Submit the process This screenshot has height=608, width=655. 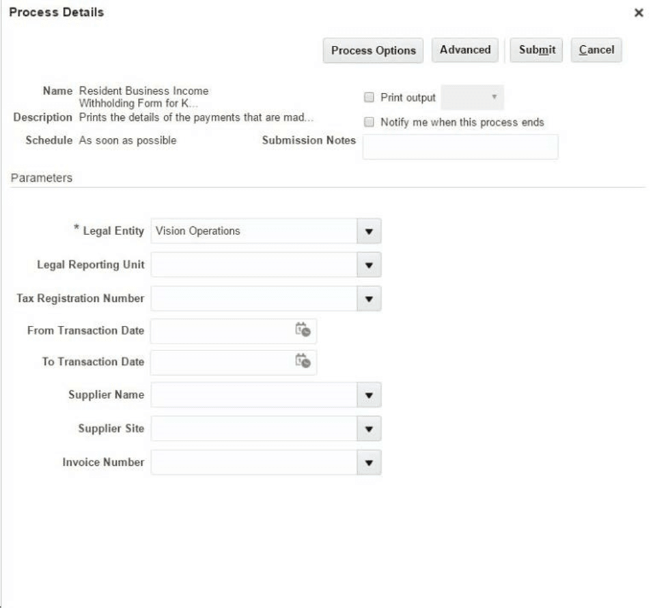tap(535, 49)
